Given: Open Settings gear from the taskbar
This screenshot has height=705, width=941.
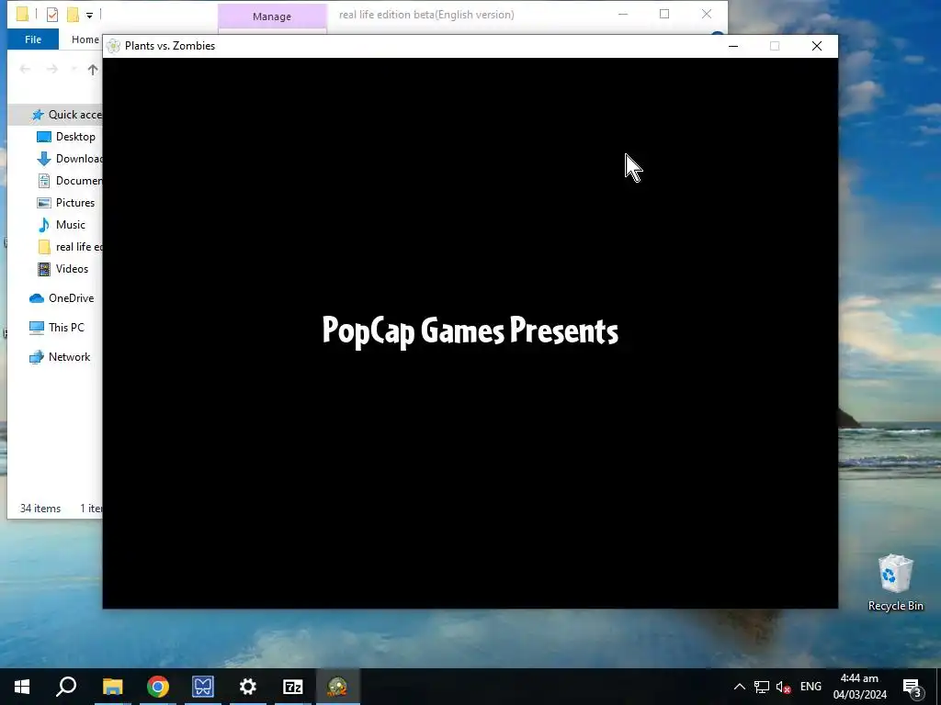Looking at the screenshot, I should pos(248,687).
